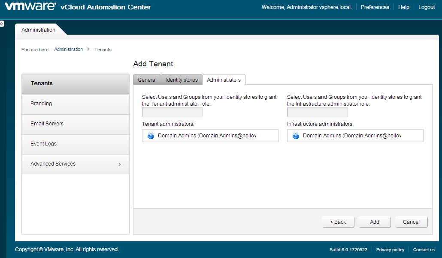Open Preferences in the header
The image size is (442, 258).
click(375, 7)
